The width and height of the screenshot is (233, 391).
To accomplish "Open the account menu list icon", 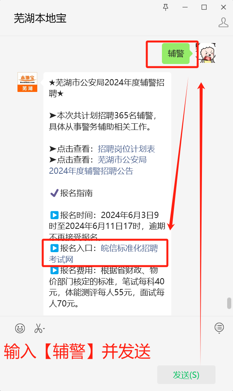I will [x=219, y=327].
